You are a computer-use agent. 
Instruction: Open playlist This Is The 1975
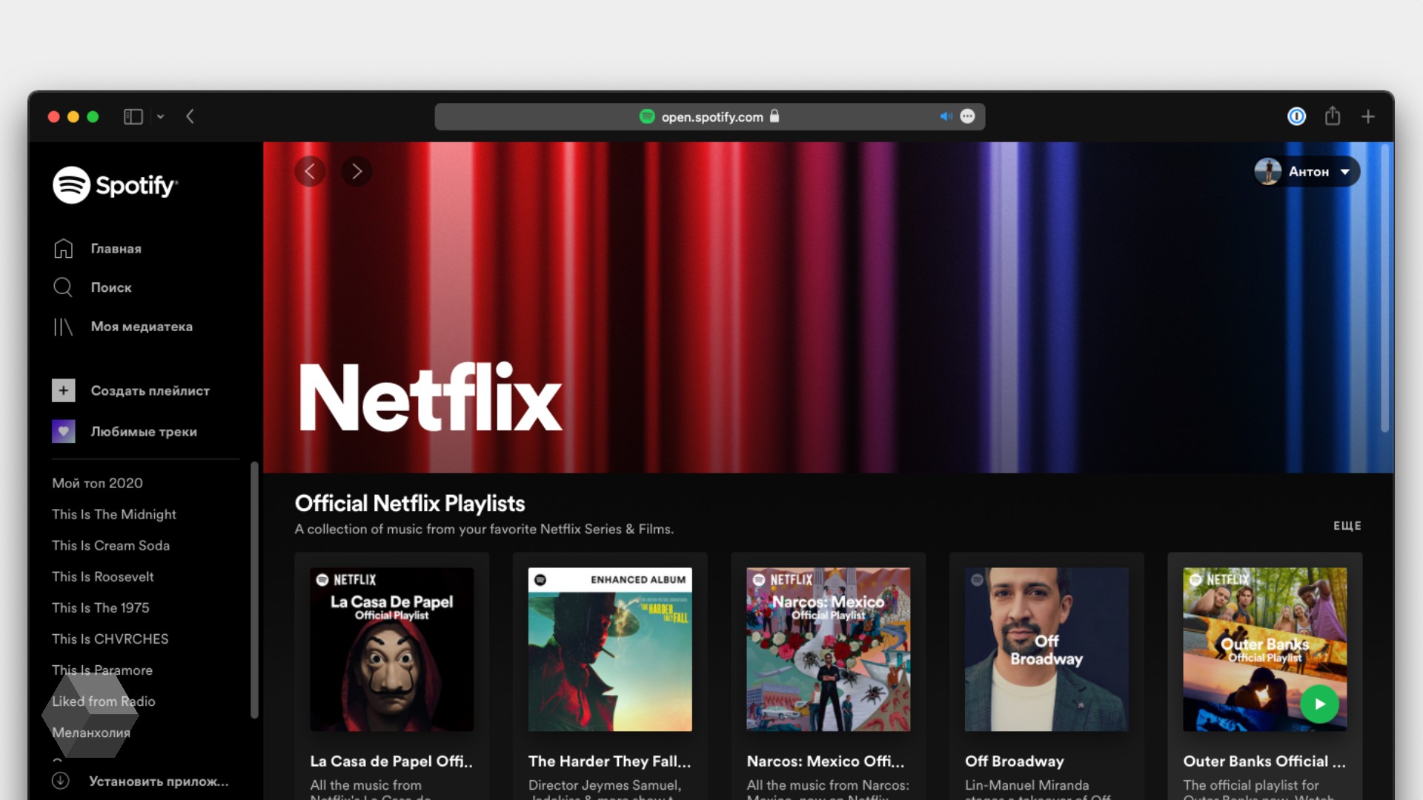click(101, 607)
